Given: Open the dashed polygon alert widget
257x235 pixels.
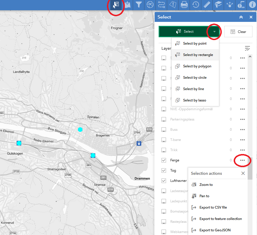Looking at the screenshot, I should coord(173,5).
